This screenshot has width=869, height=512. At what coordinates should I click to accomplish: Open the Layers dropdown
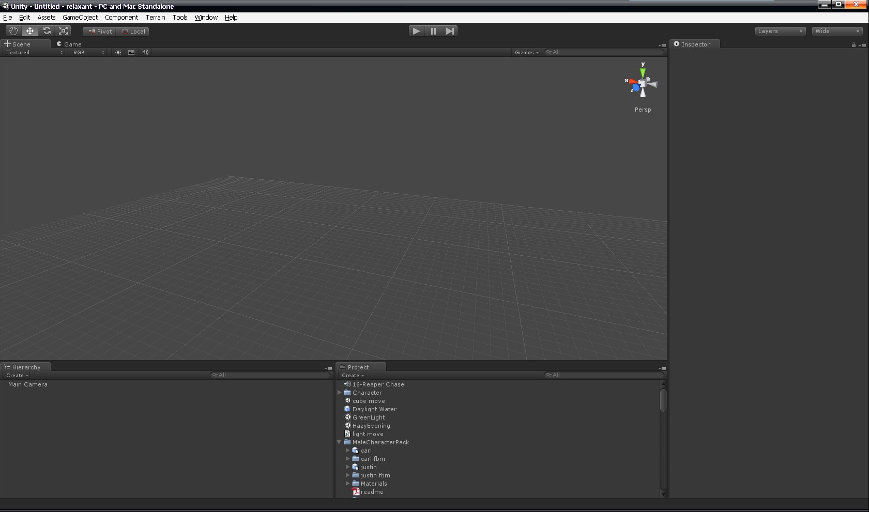pos(780,31)
